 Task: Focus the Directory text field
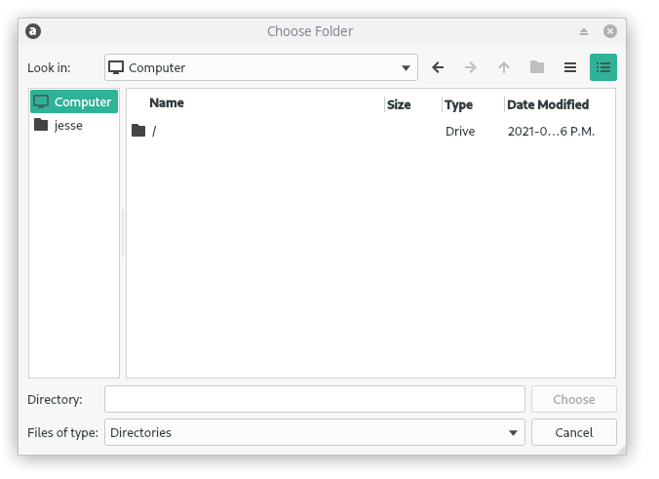314,399
